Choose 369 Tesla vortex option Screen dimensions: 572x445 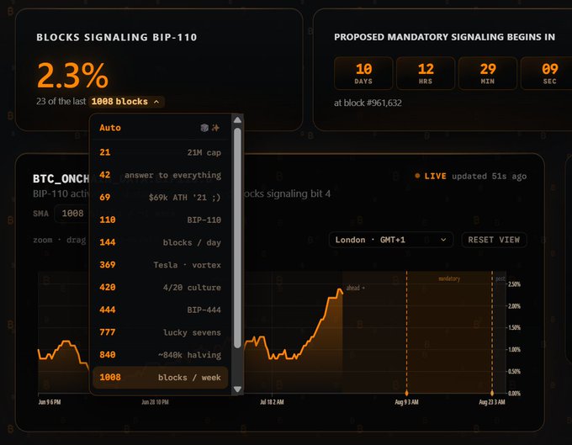coord(160,265)
